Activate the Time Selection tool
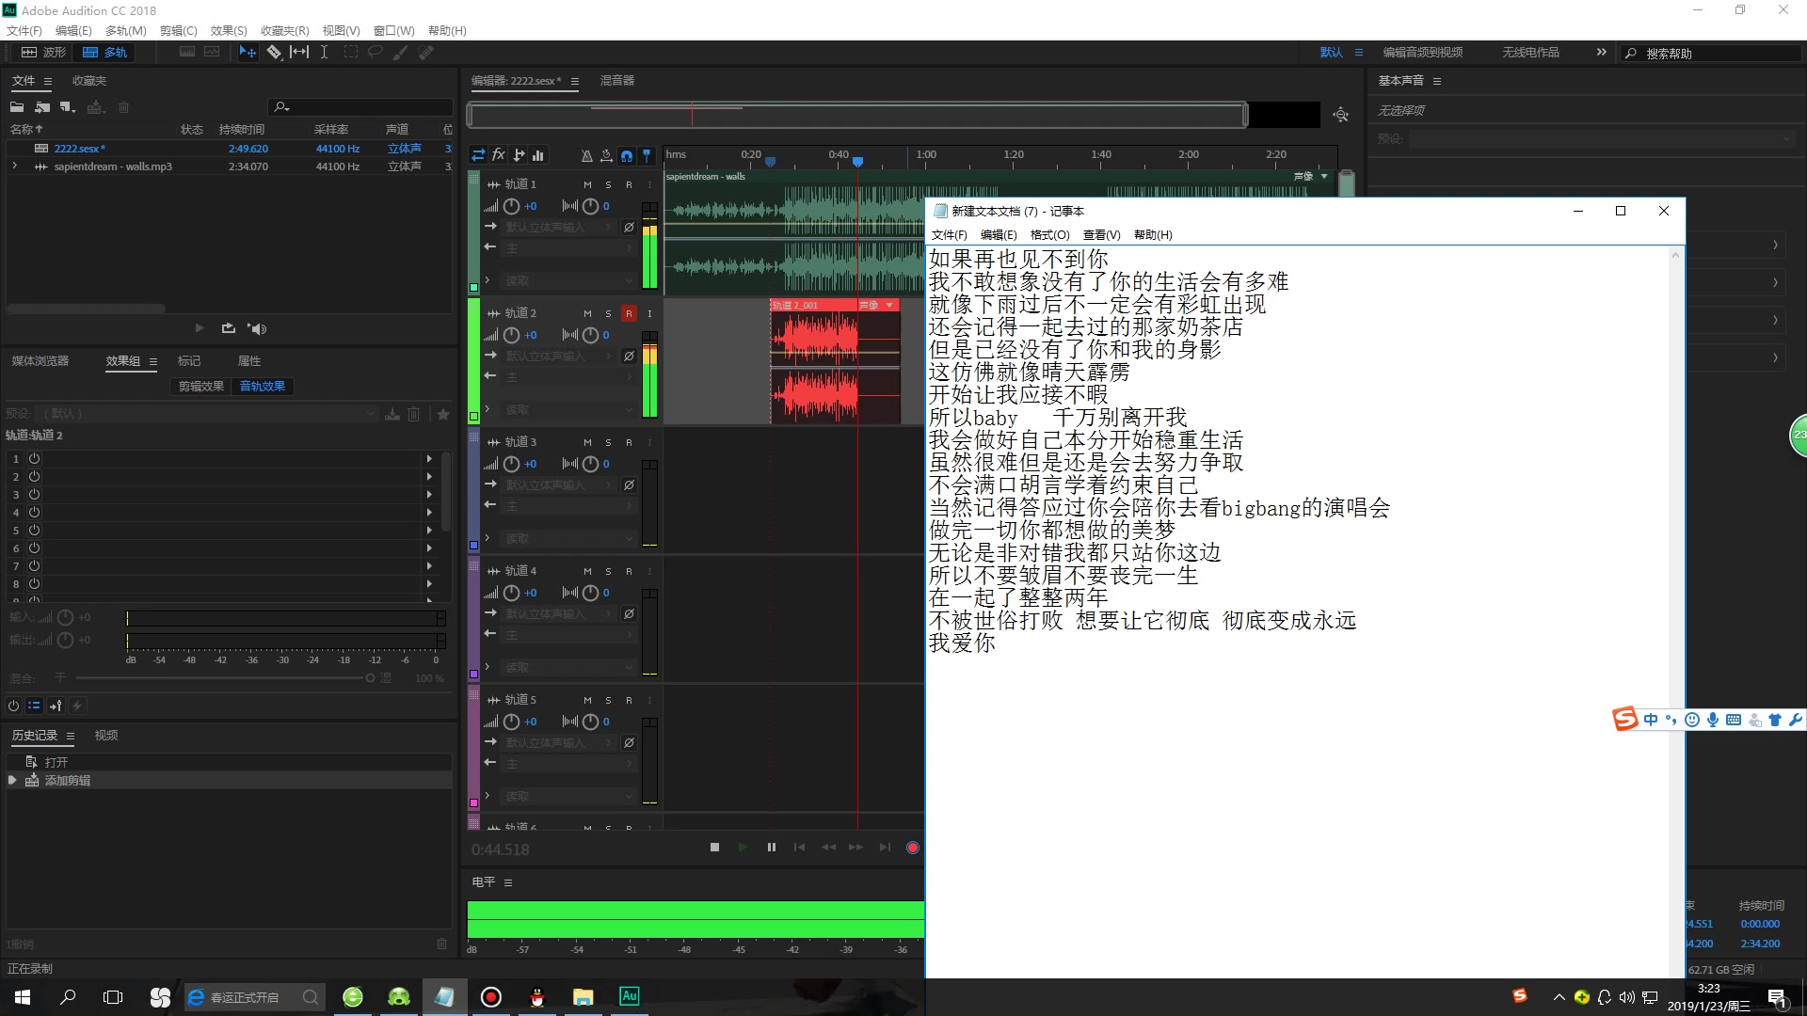This screenshot has height=1016, width=1807. tap(324, 52)
